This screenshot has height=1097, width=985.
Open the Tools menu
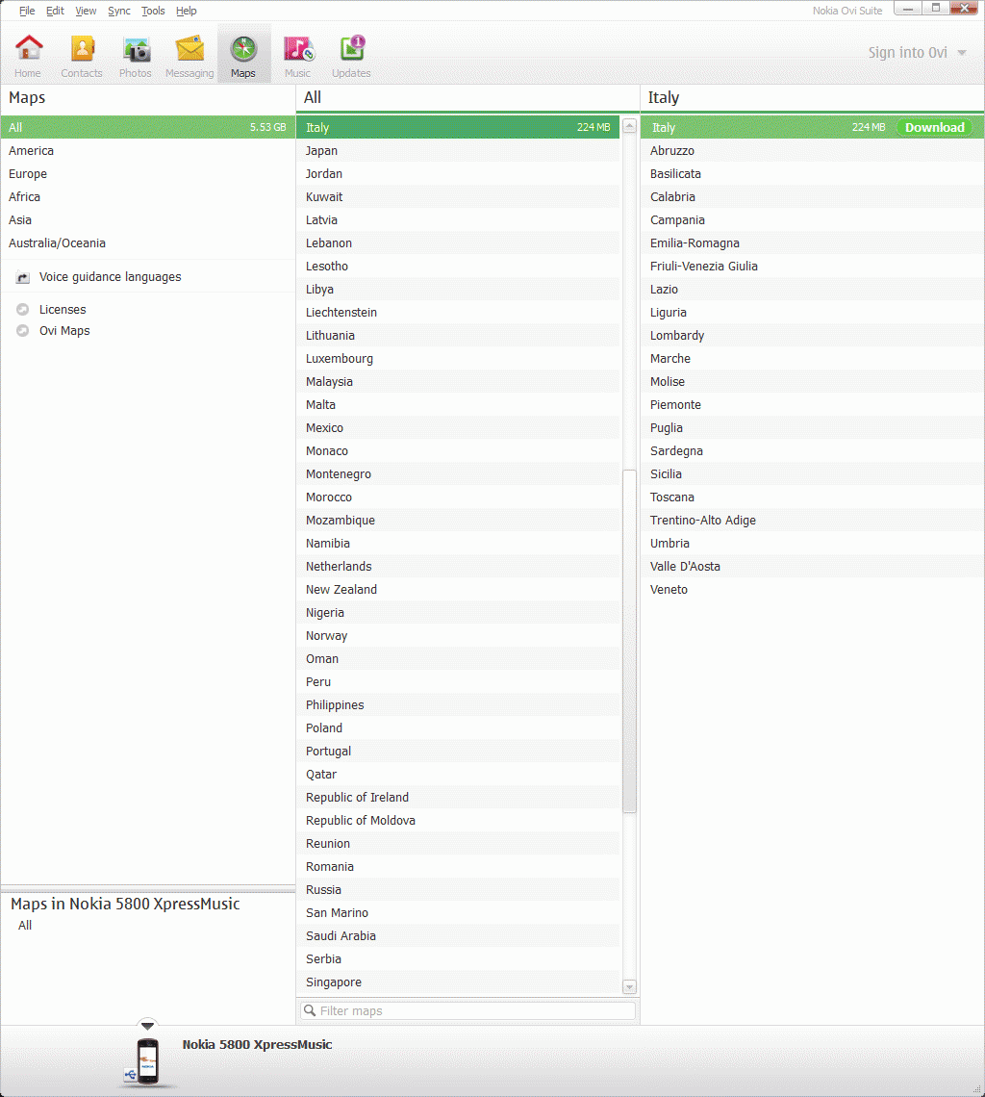point(153,11)
